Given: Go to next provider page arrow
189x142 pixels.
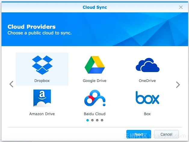Looking at the screenshot, I should (x=178, y=85).
